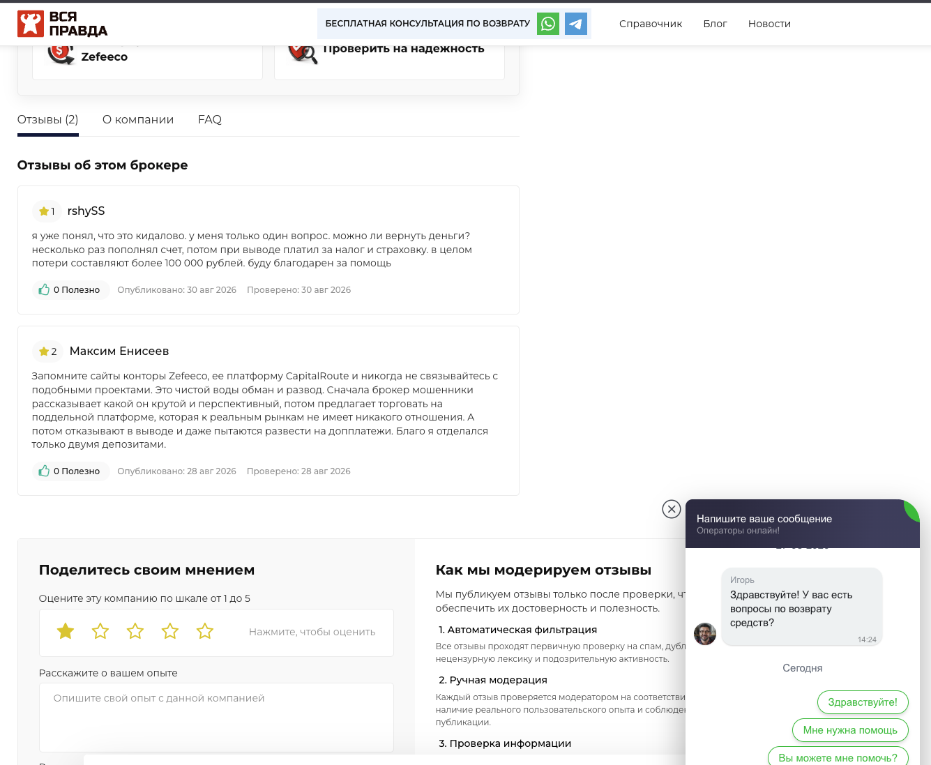The height and width of the screenshot is (765, 931).
Task: Open Новости in the top navigation
Action: click(x=769, y=24)
